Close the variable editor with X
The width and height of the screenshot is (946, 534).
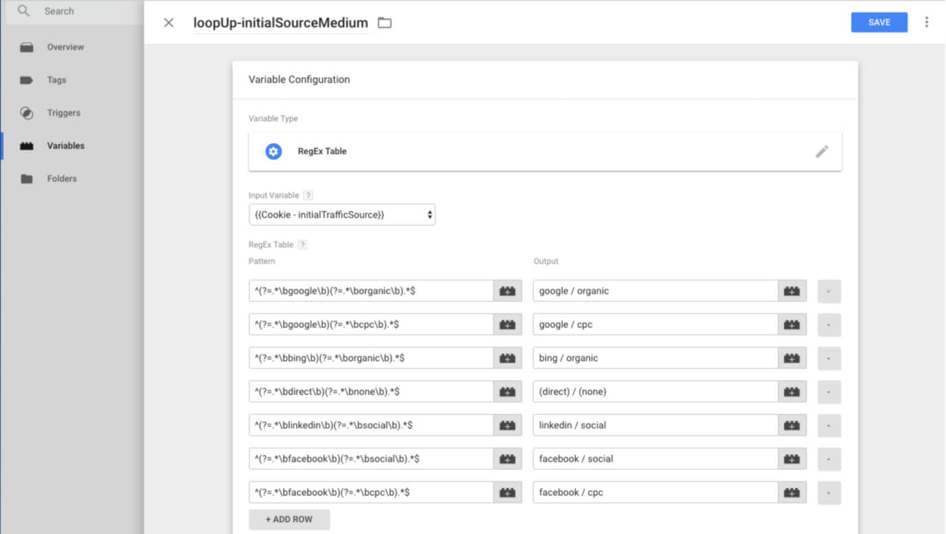pos(168,23)
